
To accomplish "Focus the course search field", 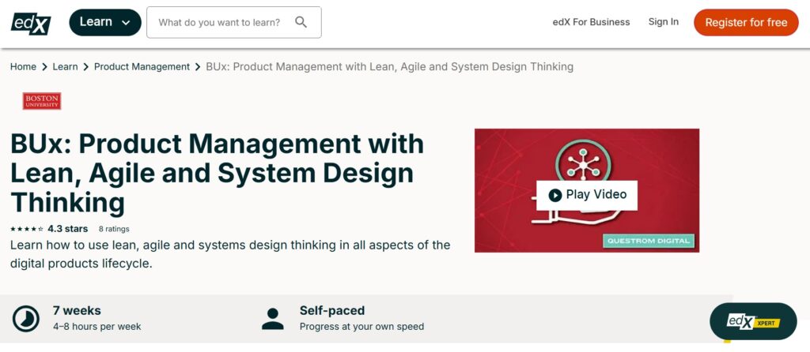I will tap(234, 22).
